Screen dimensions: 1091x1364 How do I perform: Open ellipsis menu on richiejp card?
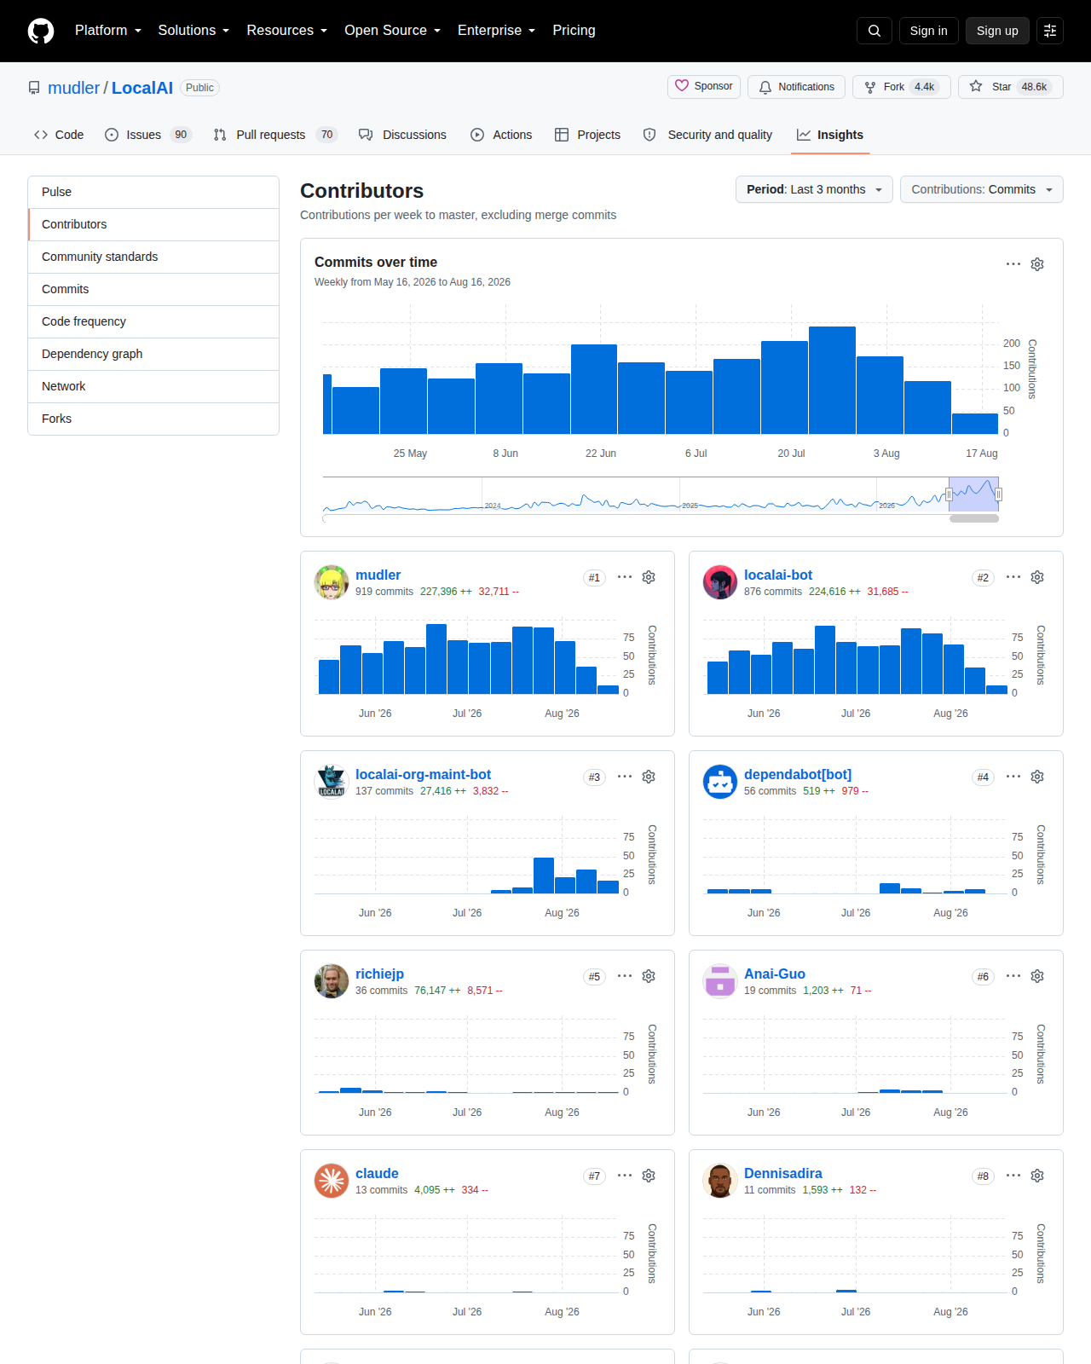(625, 976)
